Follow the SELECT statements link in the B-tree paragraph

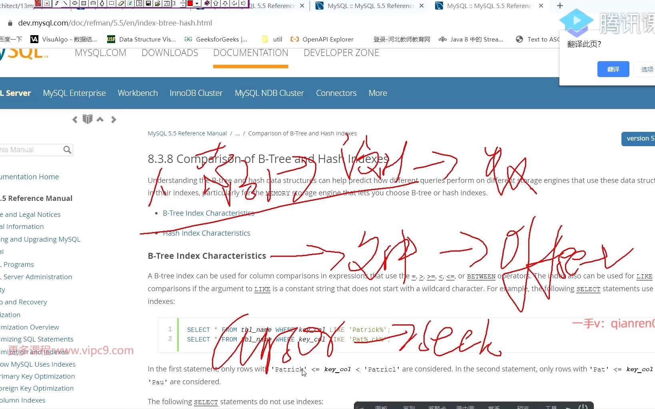(x=588, y=289)
